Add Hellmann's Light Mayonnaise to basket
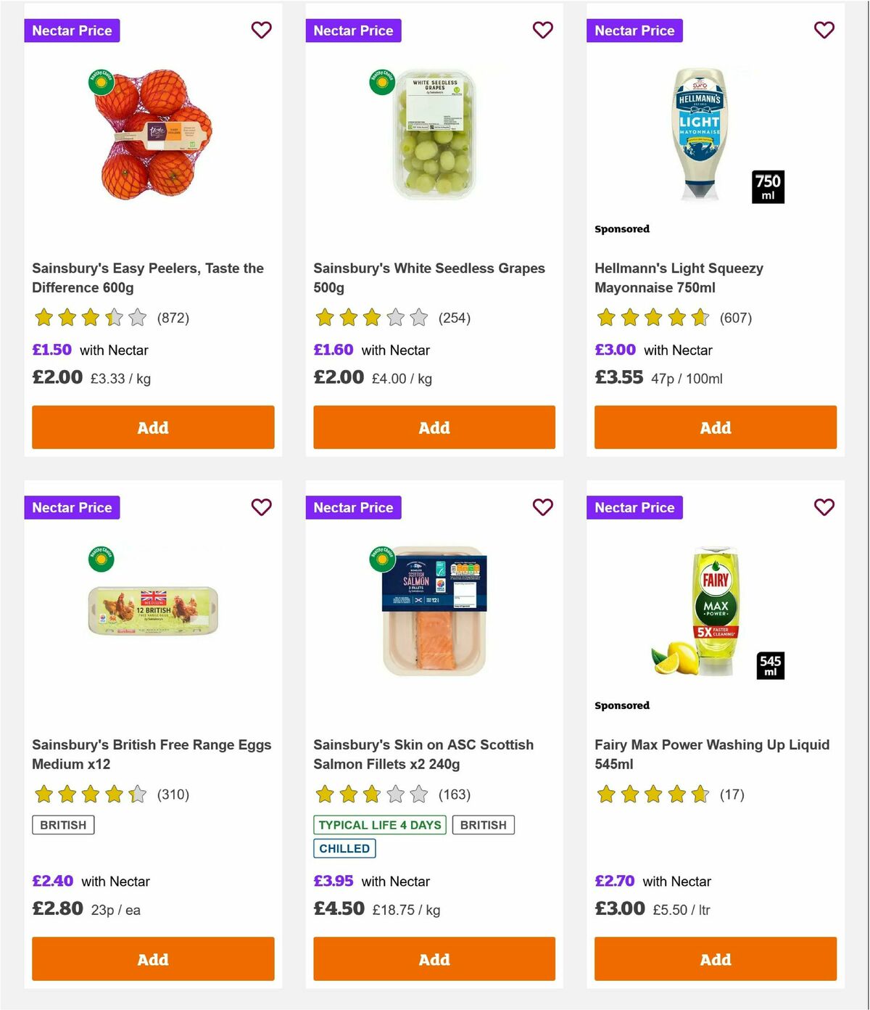This screenshot has height=1010, width=870. click(715, 427)
